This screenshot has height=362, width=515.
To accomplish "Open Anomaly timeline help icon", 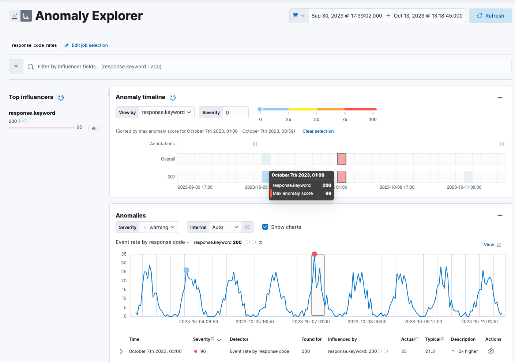I will pos(173,98).
